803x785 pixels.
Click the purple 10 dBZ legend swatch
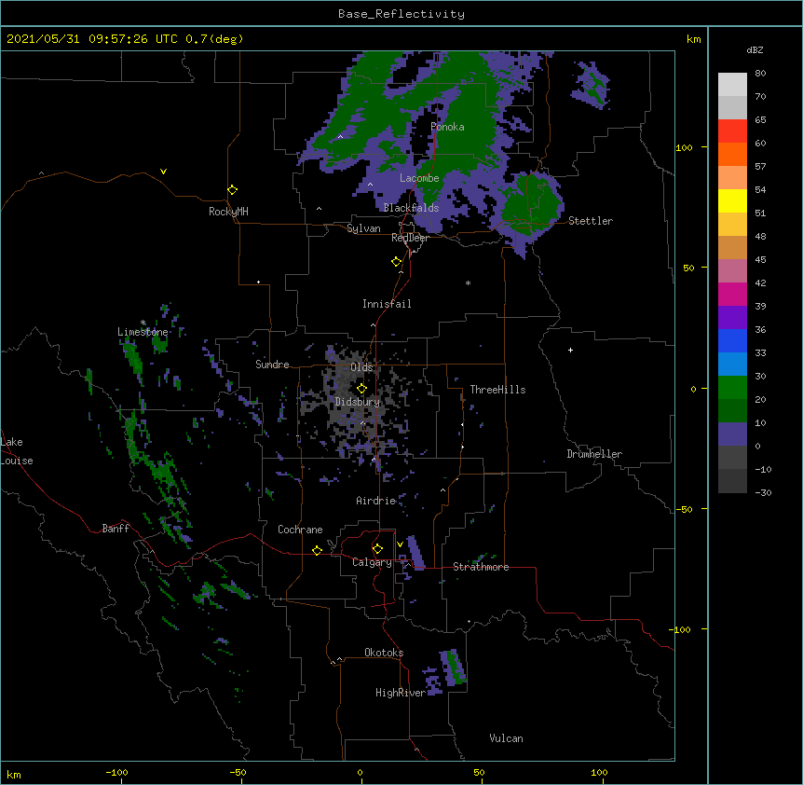[732, 434]
